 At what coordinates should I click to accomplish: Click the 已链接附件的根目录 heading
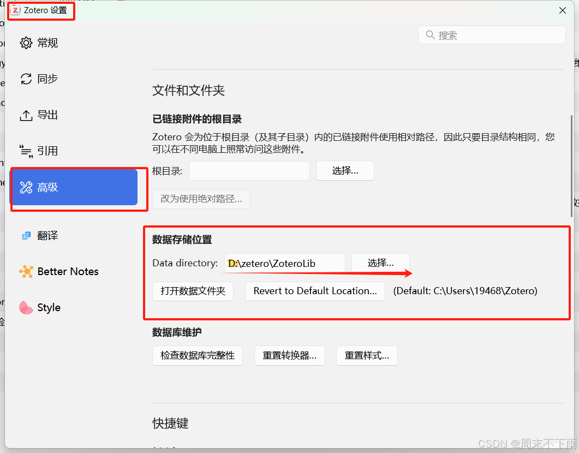tap(197, 119)
